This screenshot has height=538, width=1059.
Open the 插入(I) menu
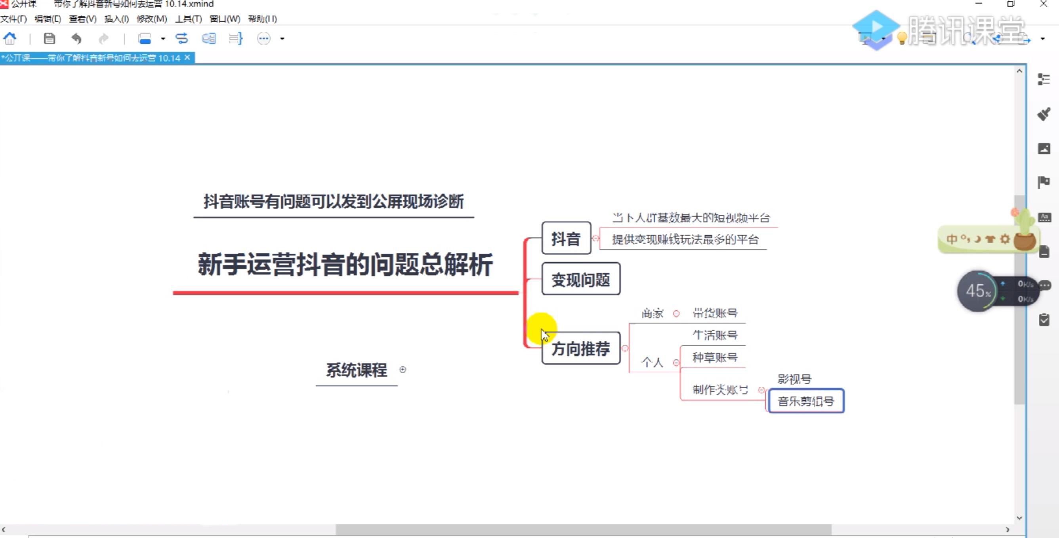point(117,19)
